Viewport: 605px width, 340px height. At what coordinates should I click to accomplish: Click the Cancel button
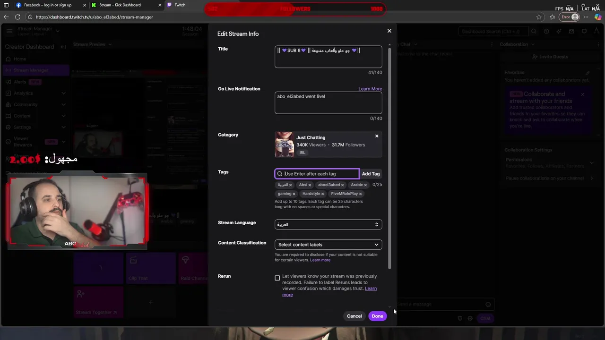[354, 316]
